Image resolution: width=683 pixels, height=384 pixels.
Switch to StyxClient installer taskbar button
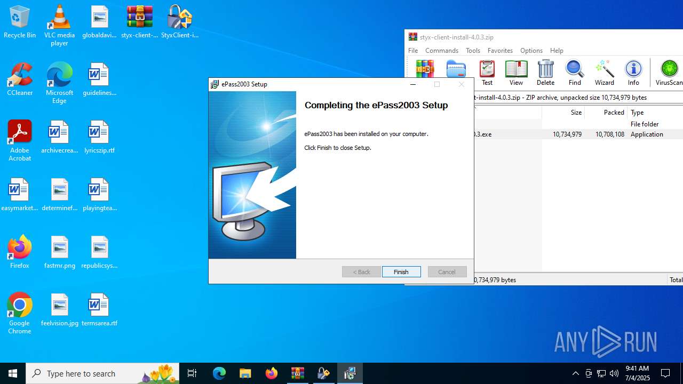[323, 373]
